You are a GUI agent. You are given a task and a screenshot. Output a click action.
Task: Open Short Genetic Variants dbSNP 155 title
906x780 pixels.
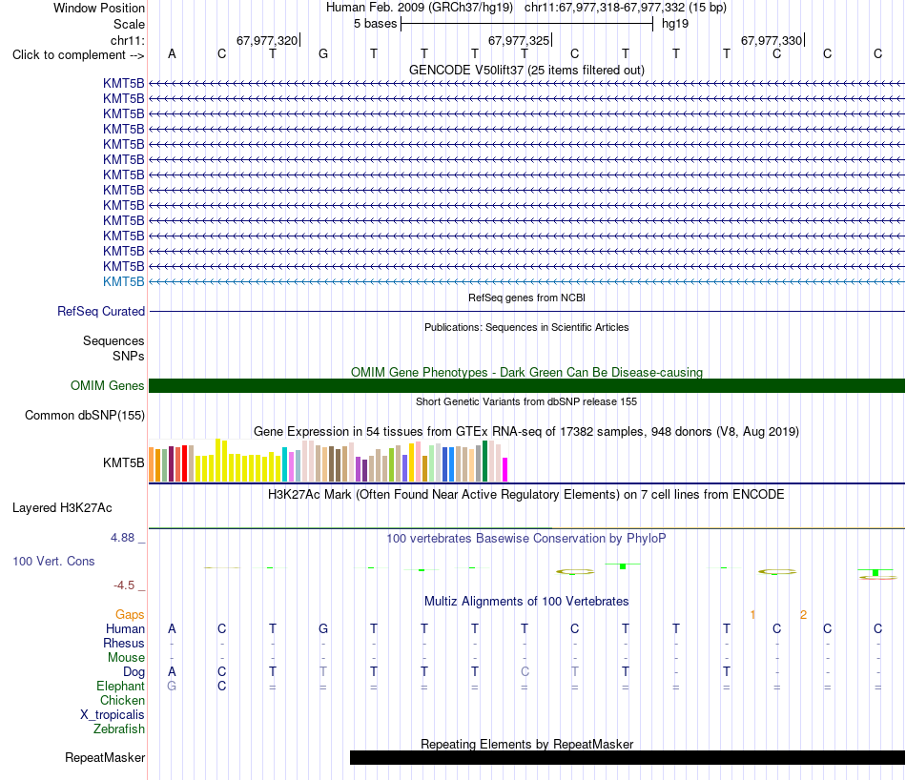coord(526,401)
